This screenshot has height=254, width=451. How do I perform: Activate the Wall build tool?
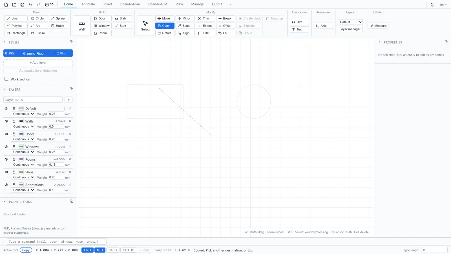coord(82,26)
